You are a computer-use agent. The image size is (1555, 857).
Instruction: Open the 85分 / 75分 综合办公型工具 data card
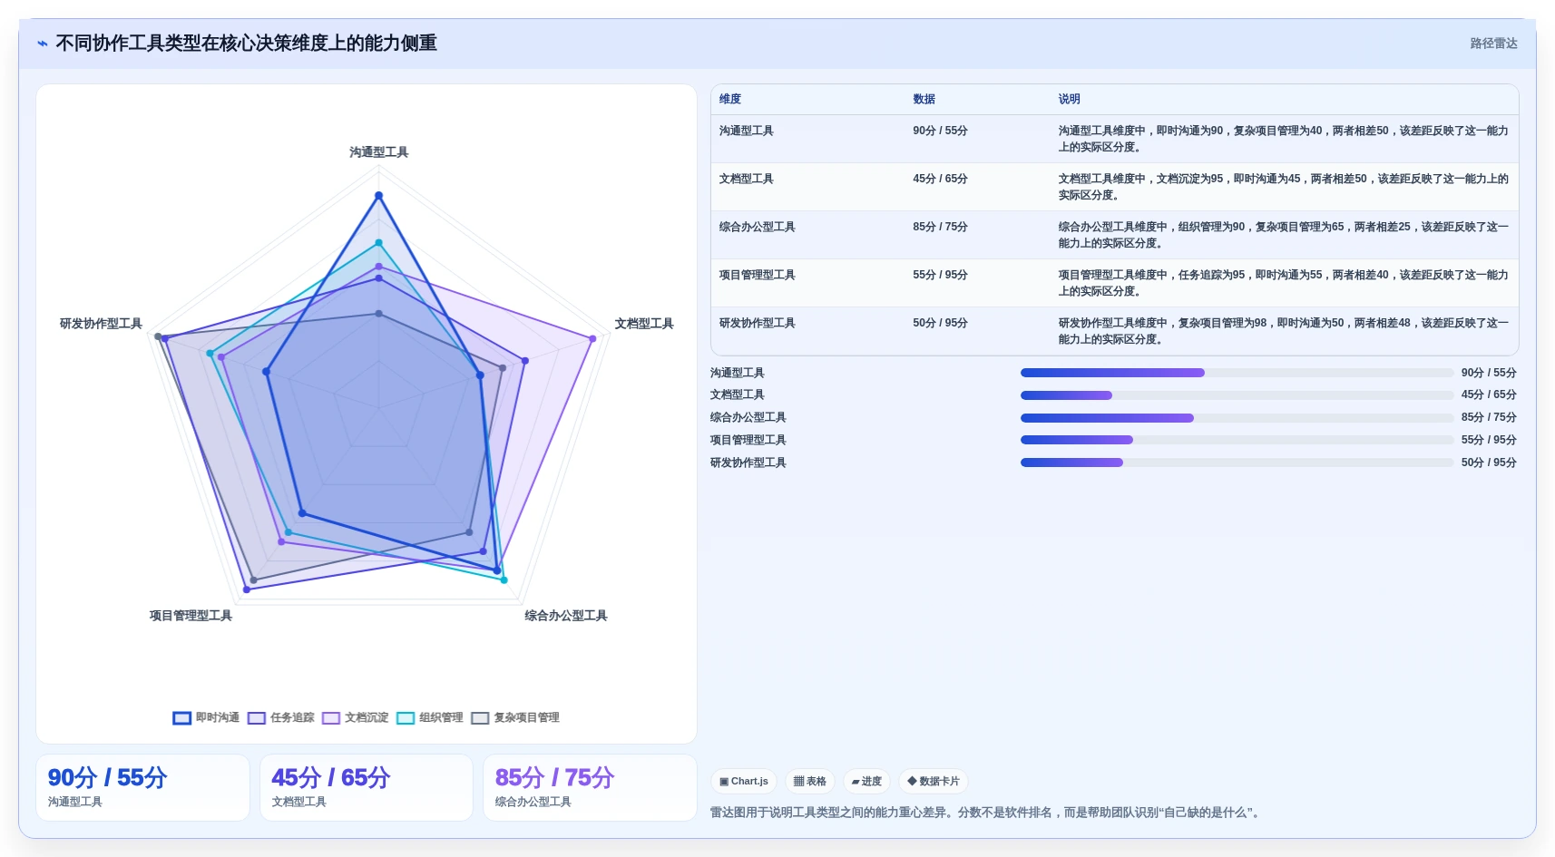(590, 788)
